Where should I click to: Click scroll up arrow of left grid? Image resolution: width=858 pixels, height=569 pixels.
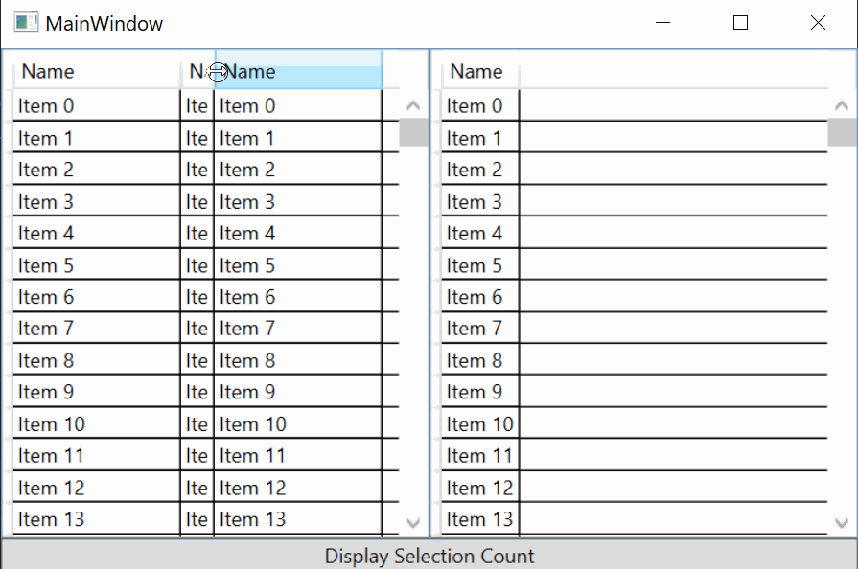point(413,105)
